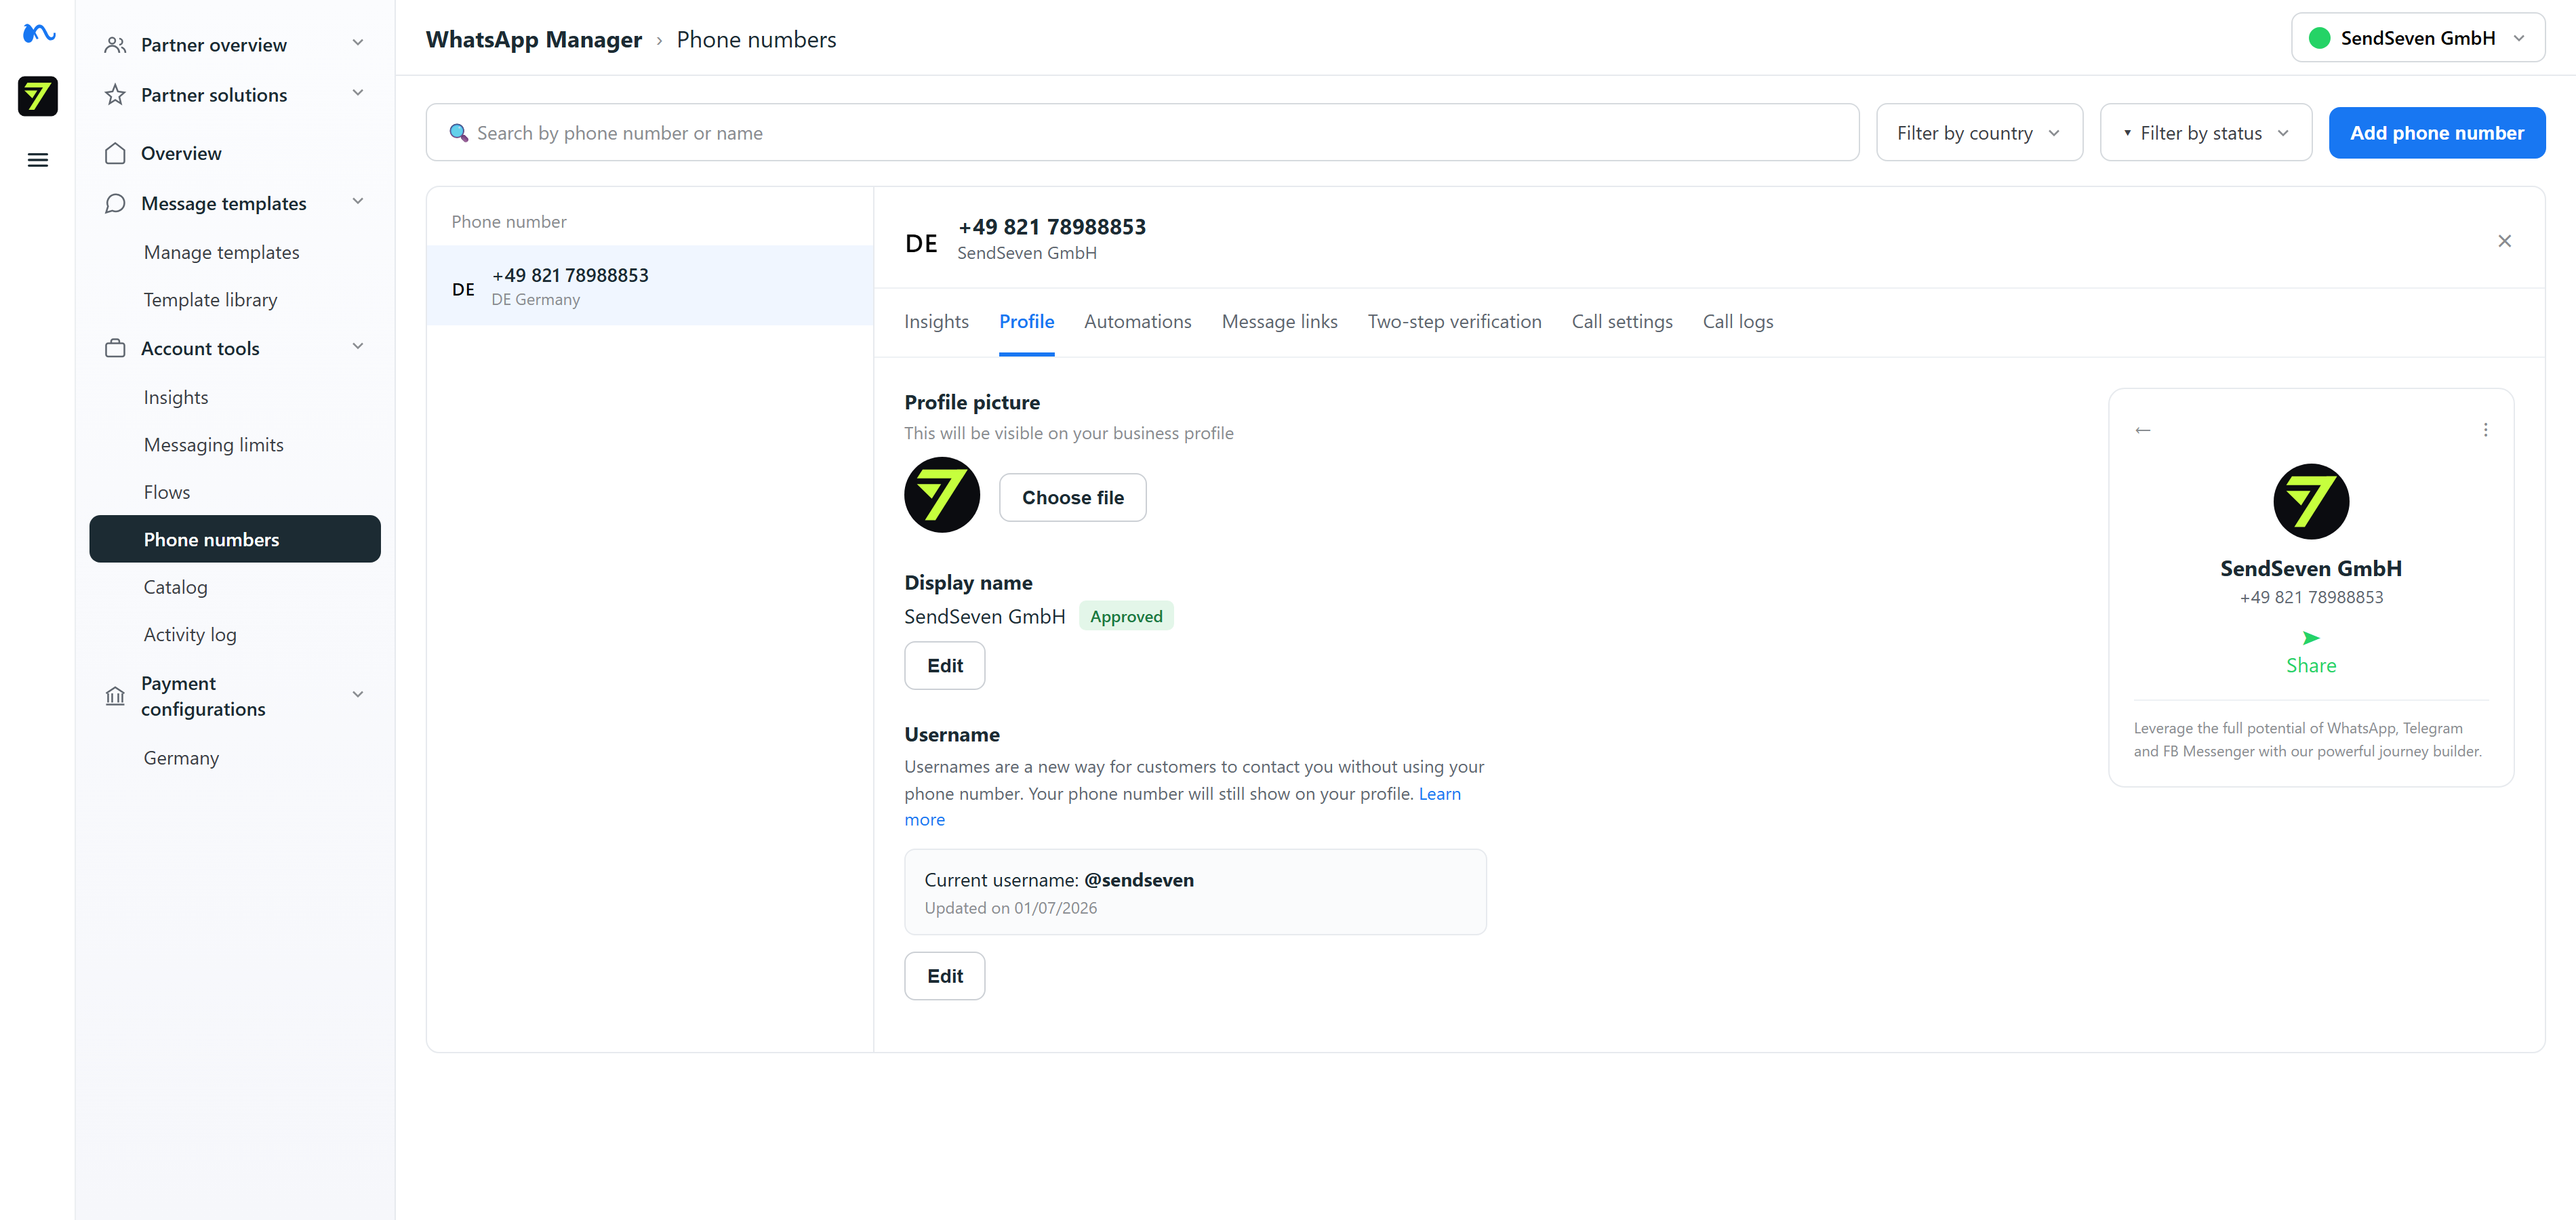Edit the display name
This screenshot has height=1220, width=2576.
944,665
